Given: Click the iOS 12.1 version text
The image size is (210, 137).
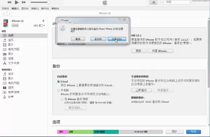Looking at the screenshot, I should [x=136, y=35].
